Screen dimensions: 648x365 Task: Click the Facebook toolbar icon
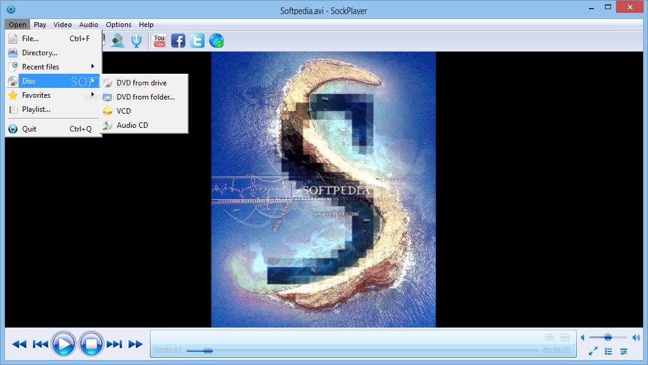[x=178, y=41]
